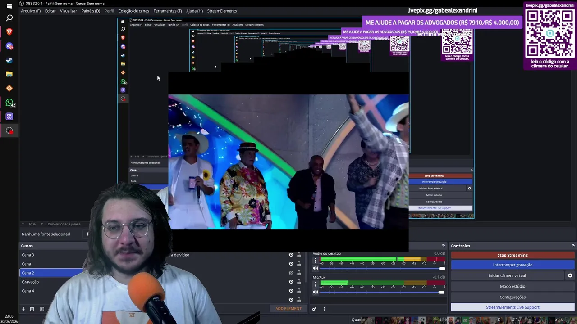Open the Editar menu

[50, 11]
